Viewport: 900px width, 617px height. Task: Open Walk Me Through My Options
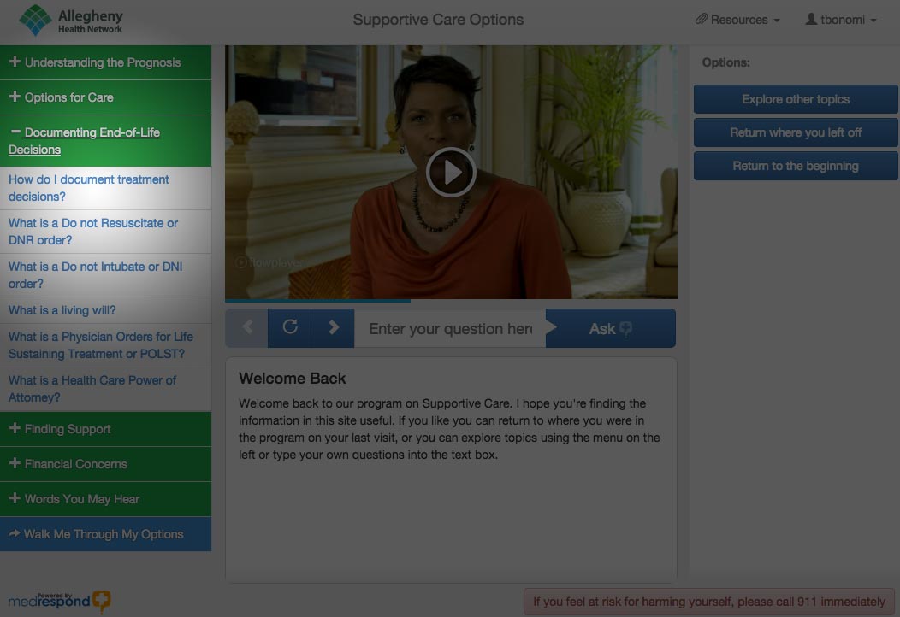point(105,534)
